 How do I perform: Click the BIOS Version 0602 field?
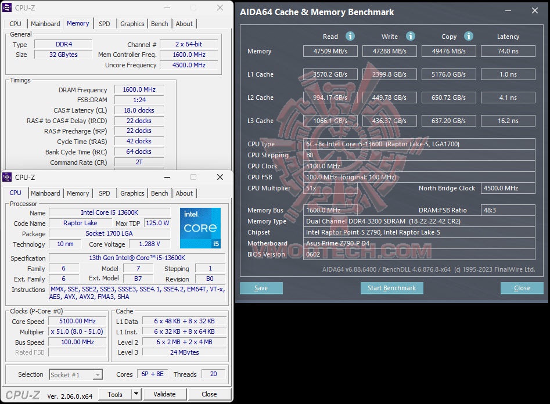[x=419, y=254]
